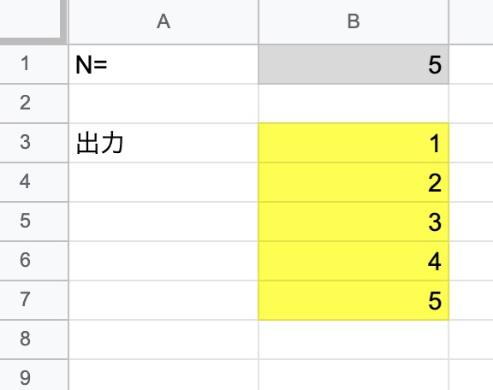Select row 4 header
Screen dimensions: 493x390
[x=33, y=182]
